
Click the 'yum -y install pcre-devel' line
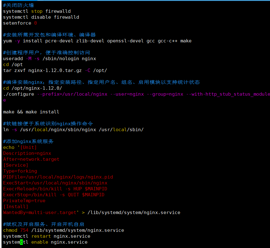point(97,41)
